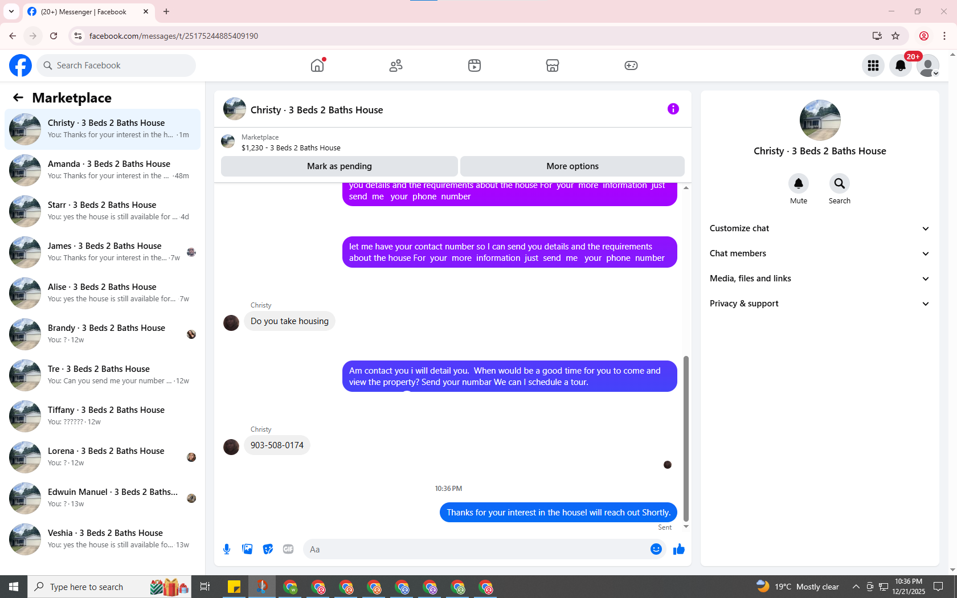
Task: Open Chrome menu three dots
Action: (944, 36)
